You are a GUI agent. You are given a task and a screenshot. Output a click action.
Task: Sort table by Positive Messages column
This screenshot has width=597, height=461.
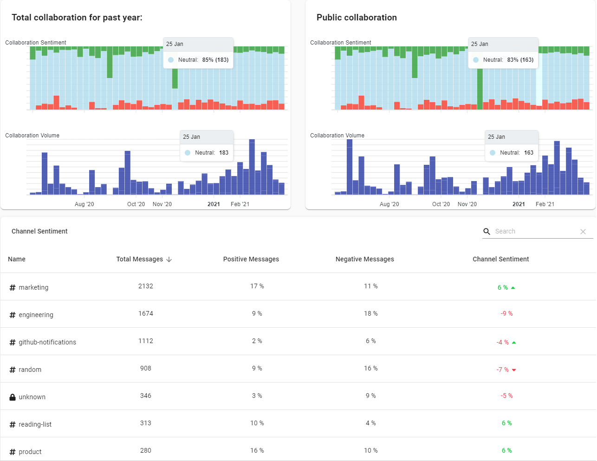251,259
